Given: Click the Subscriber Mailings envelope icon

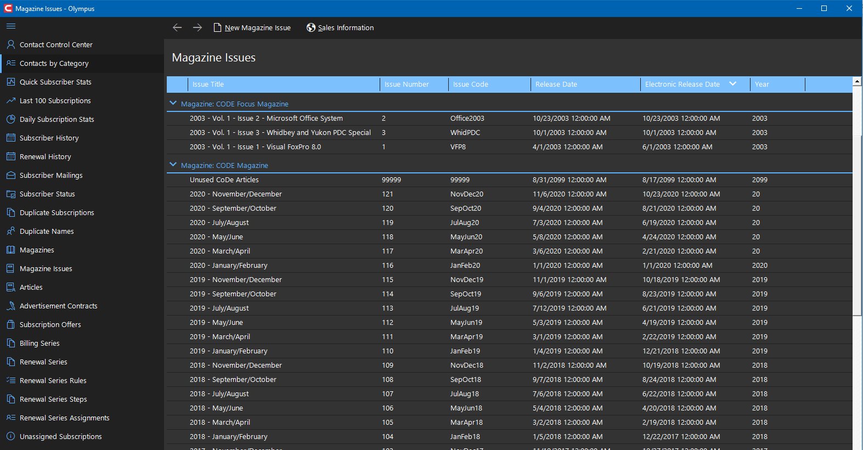Looking at the screenshot, I should pyautogui.click(x=11, y=175).
